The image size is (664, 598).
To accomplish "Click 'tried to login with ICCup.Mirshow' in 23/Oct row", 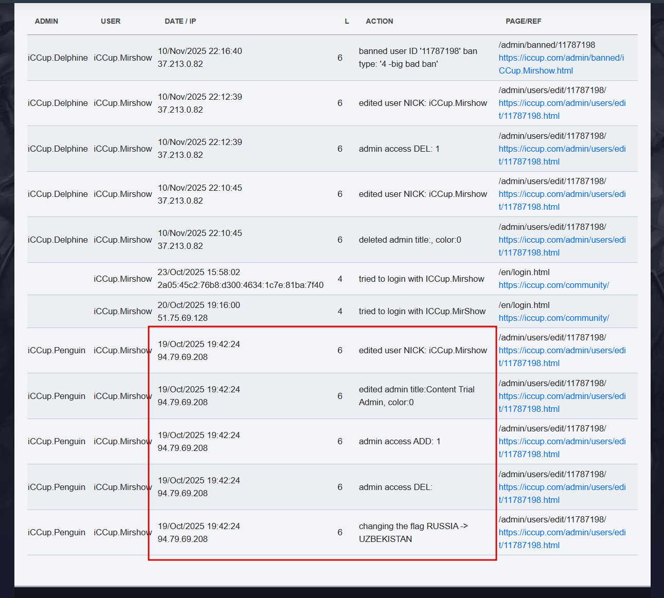I will 422,279.
